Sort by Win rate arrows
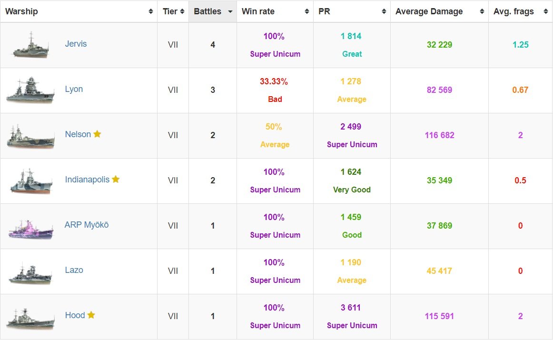553x341 pixels. point(307,11)
